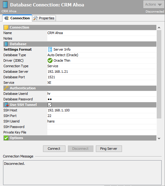This screenshot has height=186, width=165.
Task: Click the Server Info format icon
Action: tap(50, 49)
